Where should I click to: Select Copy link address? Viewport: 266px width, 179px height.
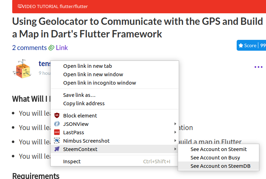pyautogui.click(x=114, y=103)
